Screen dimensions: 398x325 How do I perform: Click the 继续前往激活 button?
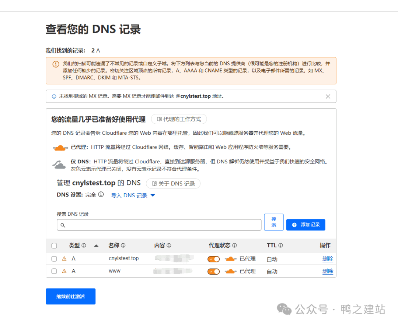point(70,296)
